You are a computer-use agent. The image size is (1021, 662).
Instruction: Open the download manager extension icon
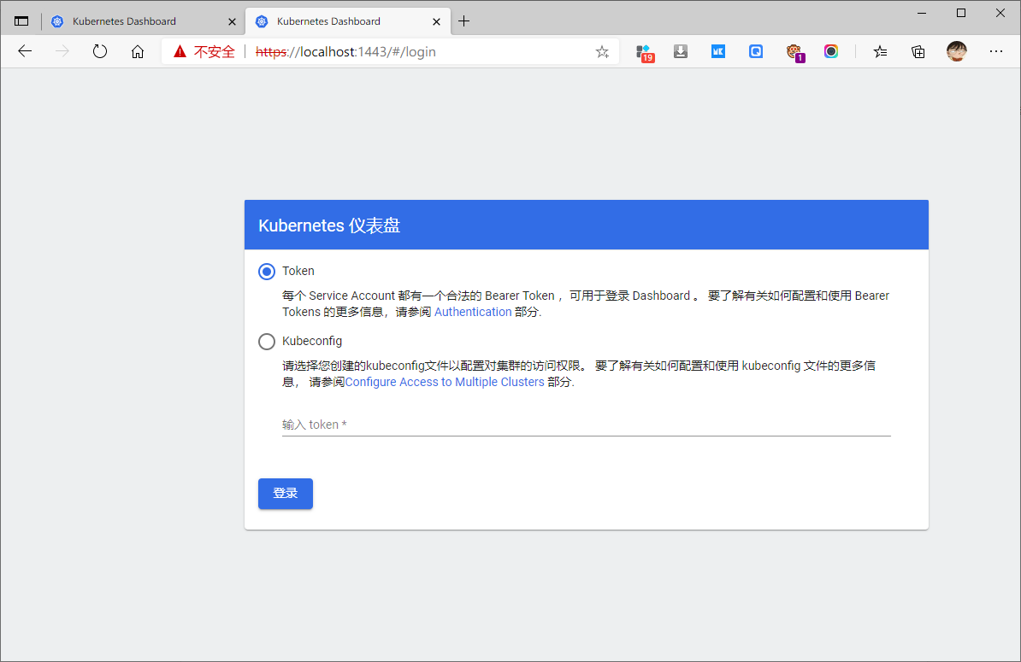(681, 51)
